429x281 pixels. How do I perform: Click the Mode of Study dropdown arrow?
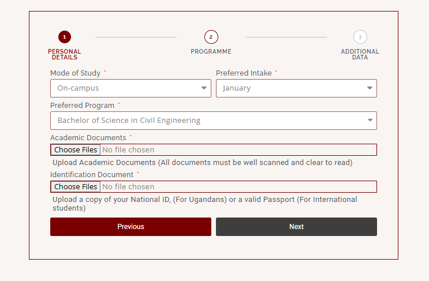pyautogui.click(x=204, y=88)
